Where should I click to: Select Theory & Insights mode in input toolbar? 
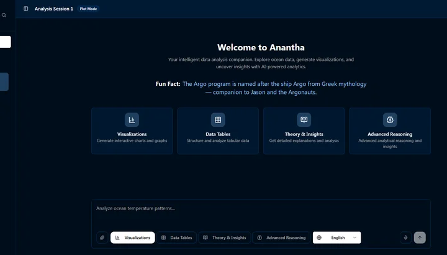click(225, 238)
